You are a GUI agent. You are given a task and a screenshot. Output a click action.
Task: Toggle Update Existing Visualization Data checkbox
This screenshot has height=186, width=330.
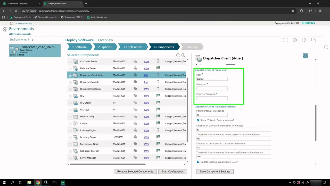[x=198, y=162]
